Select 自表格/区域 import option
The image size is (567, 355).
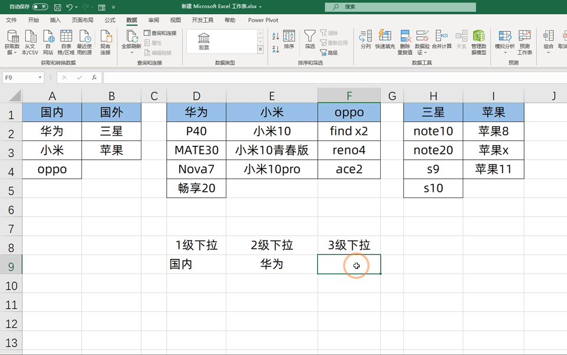[66, 42]
